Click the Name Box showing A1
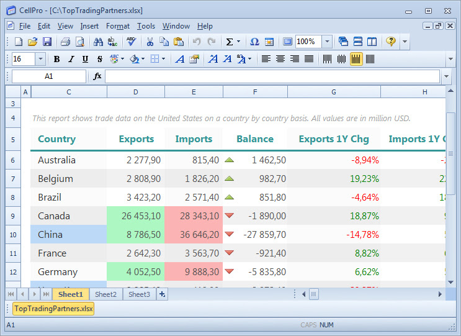 coord(48,76)
